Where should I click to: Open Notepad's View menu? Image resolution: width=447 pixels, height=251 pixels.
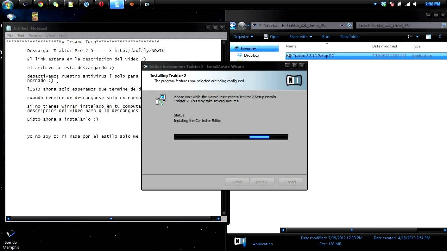(x=51, y=36)
